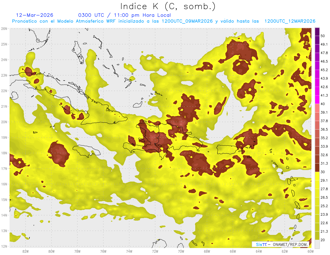Click the colorbar value "30"
330x255 pixels.
pyautogui.click(x=323, y=172)
